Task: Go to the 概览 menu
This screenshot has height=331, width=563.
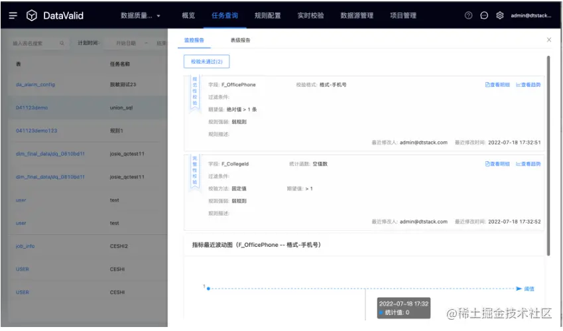Action: pyautogui.click(x=188, y=15)
